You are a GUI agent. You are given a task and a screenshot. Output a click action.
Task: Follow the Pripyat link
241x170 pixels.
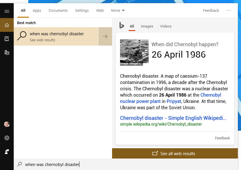174,101
